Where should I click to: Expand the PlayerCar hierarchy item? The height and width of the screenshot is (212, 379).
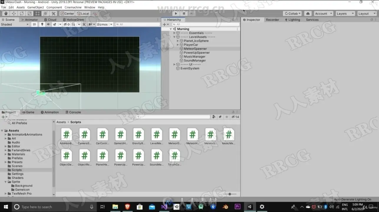point(178,45)
